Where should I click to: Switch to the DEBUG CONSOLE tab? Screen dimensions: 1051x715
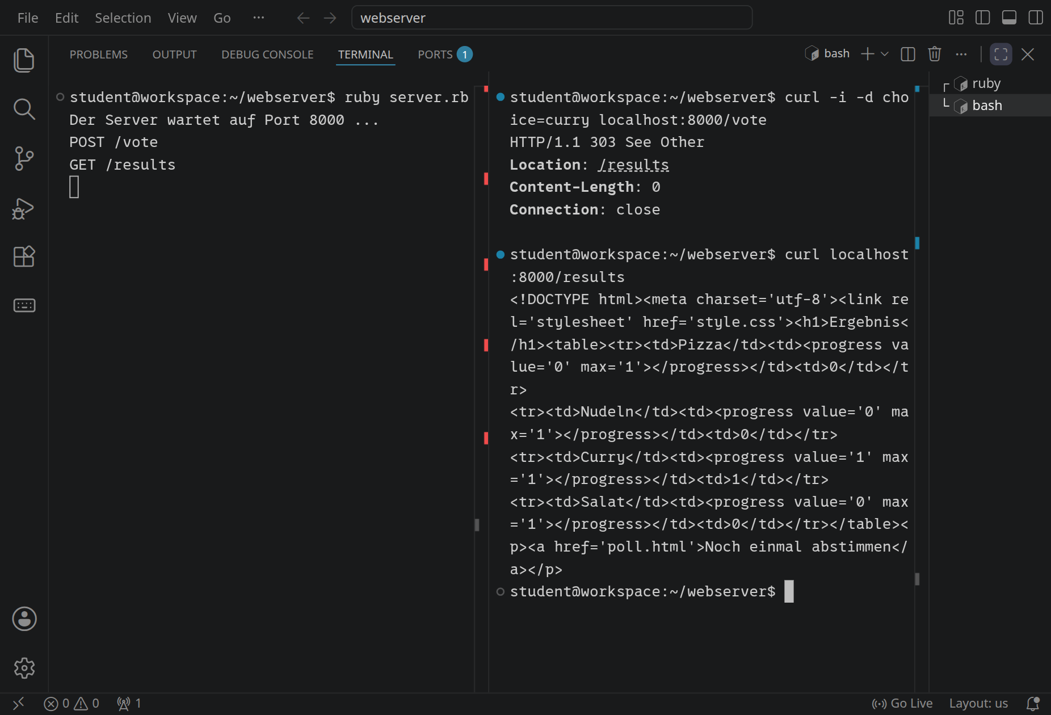(267, 54)
